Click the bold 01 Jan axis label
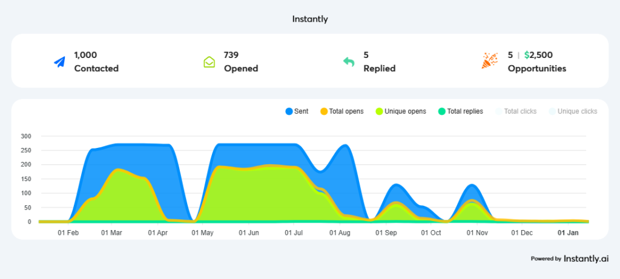Screen dimensions: 620x279 point(568,233)
